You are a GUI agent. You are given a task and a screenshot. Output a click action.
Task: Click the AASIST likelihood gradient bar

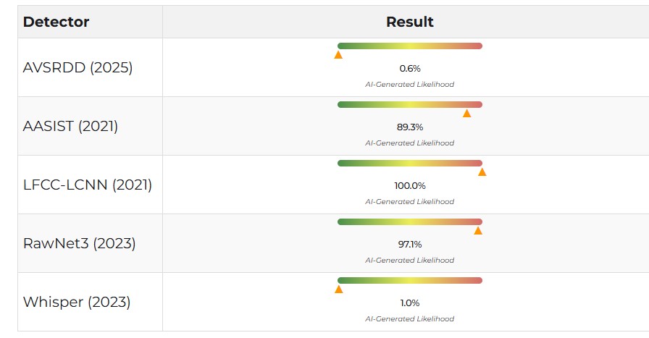(409, 105)
